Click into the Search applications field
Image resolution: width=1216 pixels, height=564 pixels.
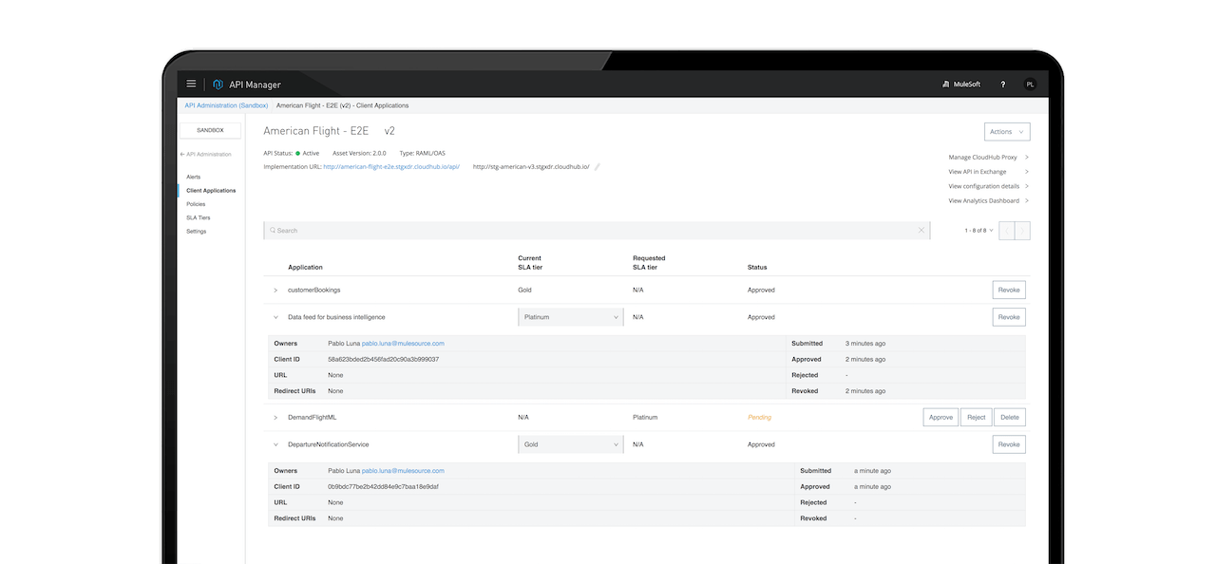click(x=597, y=230)
